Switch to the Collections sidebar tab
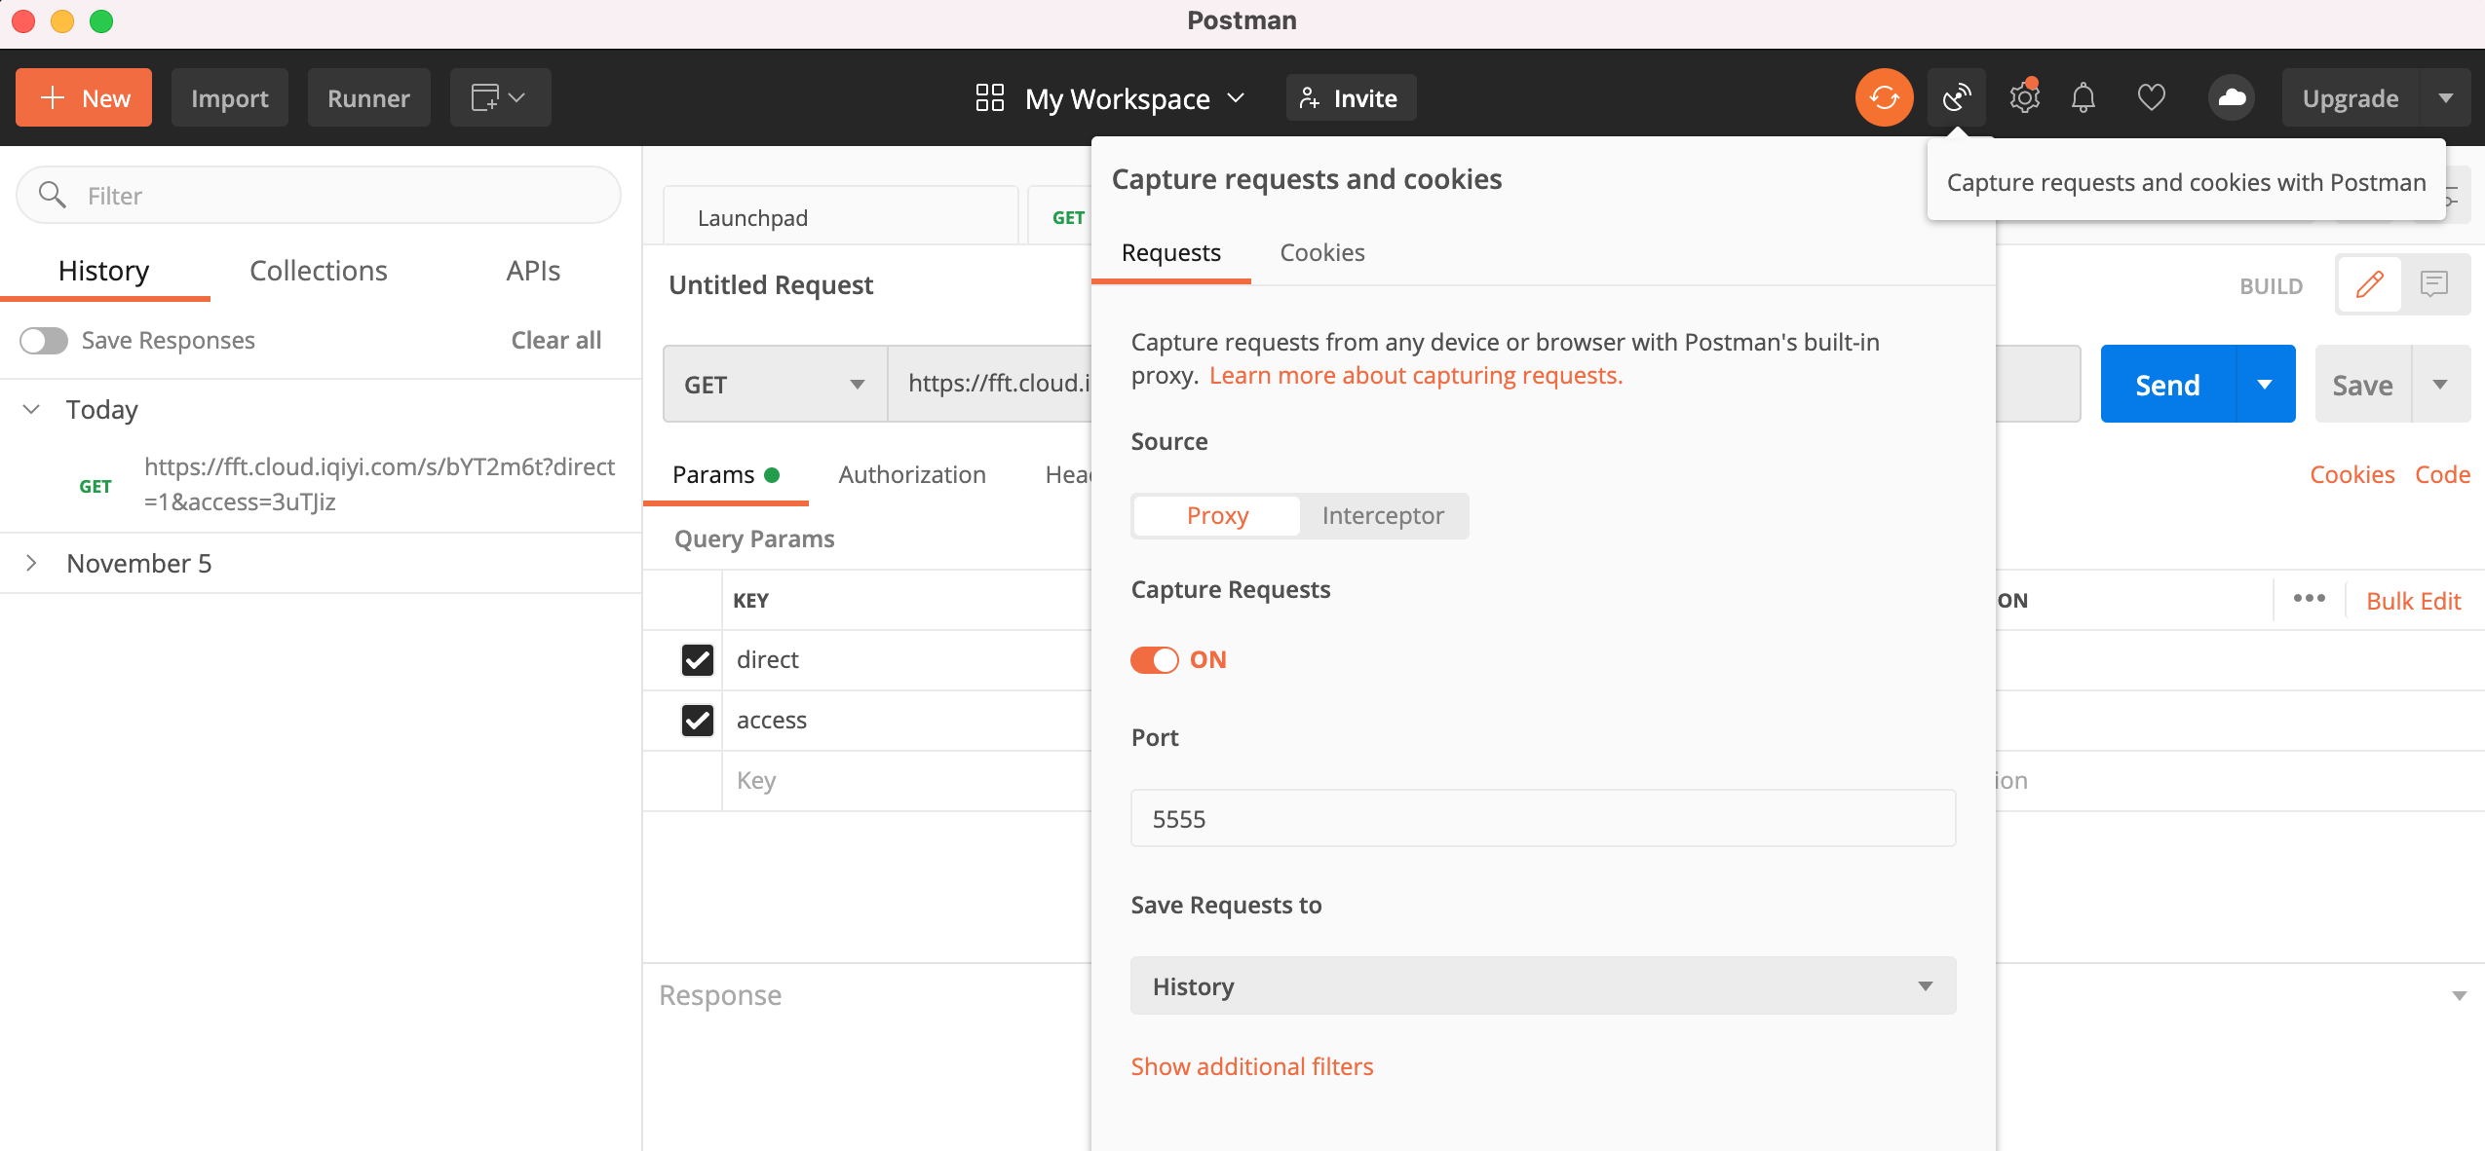The image size is (2485, 1151). tap(318, 271)
